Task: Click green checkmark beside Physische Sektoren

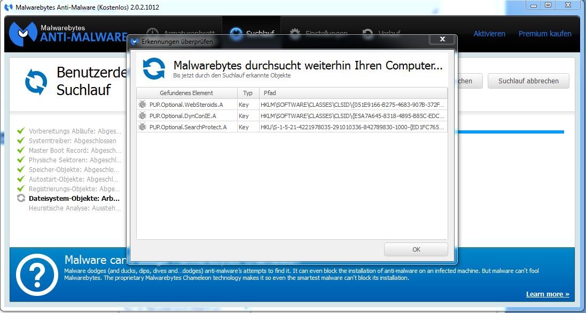Action: [21, 160]
